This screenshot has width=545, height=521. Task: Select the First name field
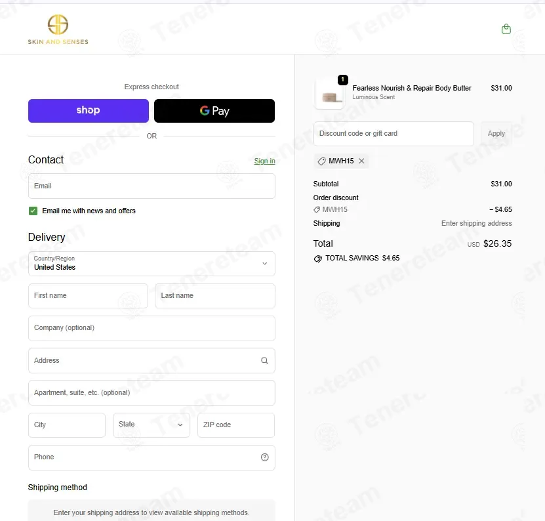88,296
